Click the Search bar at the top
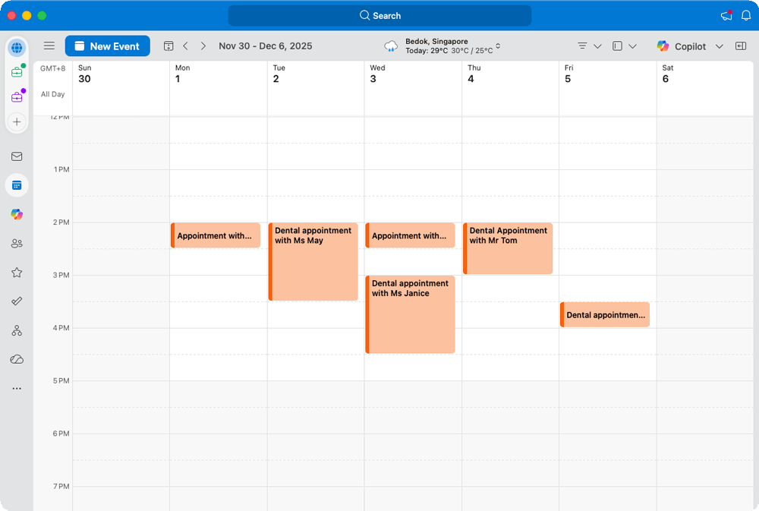The width and height of the screenshot is (759, 511). (x=379, y=15)
